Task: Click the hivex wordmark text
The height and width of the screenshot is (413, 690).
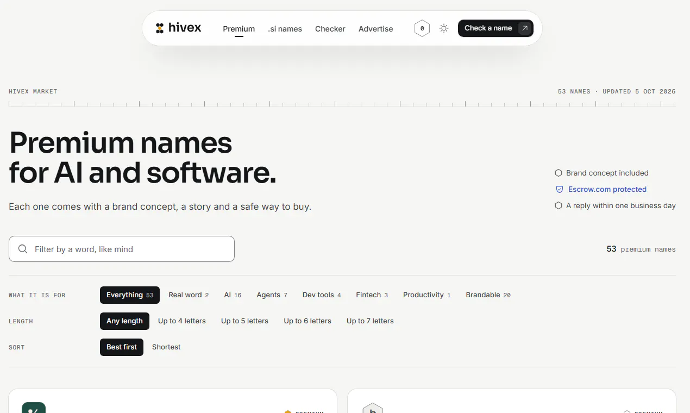Action: click(185, 28)
